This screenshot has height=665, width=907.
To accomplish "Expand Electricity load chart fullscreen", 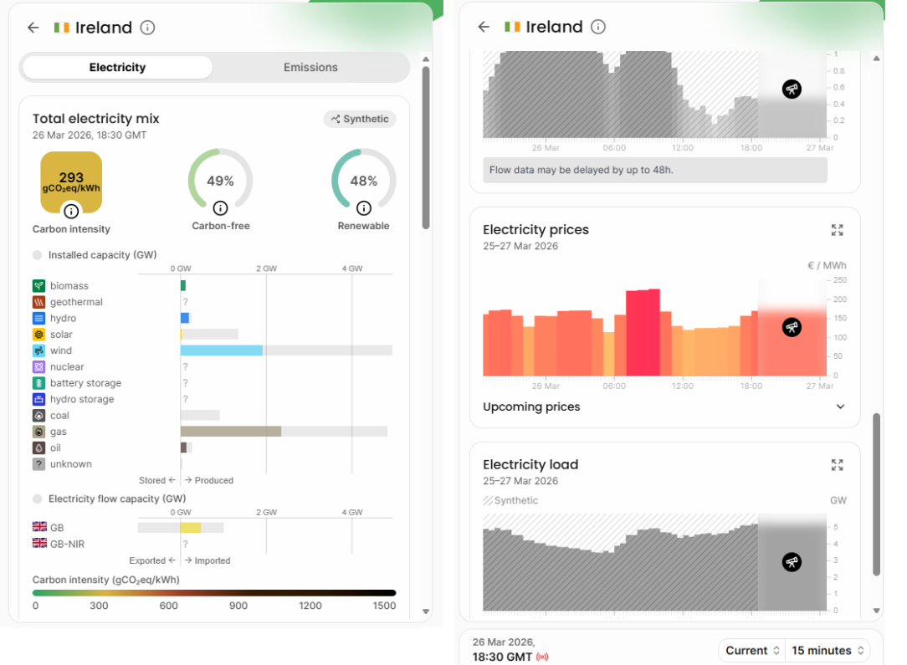I will point(837,465).
